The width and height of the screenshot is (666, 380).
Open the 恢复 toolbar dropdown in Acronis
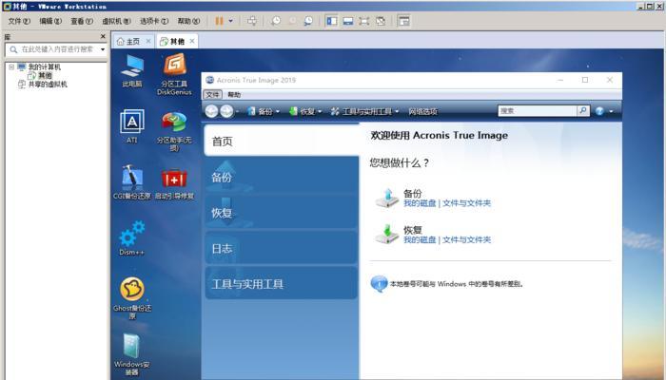305,111
